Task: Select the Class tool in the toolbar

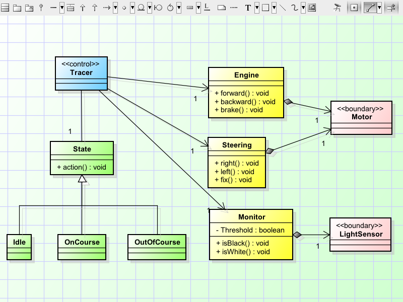Action: tap(5, 8)
